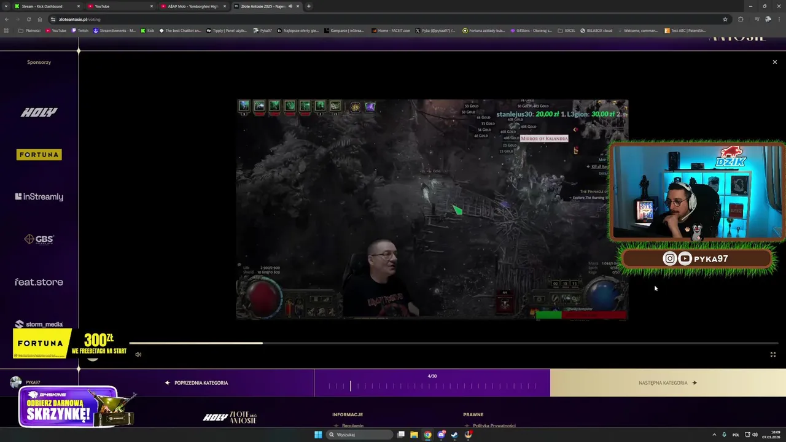Open the Kick bookmark
Image resolution: width=786 pixels, height=442 pixels.
[147, 30]
